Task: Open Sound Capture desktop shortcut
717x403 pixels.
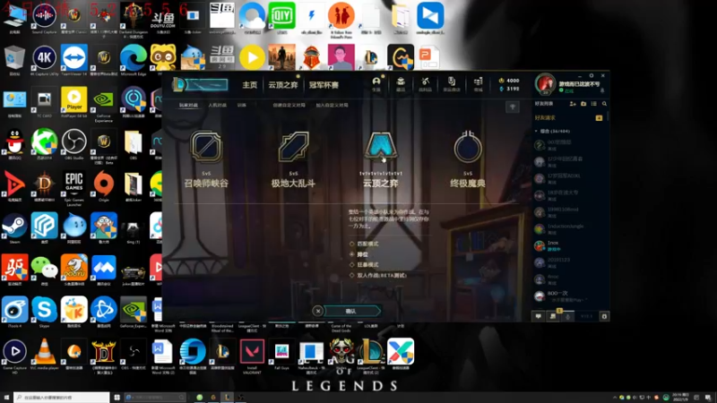Action: coord(44,17)
